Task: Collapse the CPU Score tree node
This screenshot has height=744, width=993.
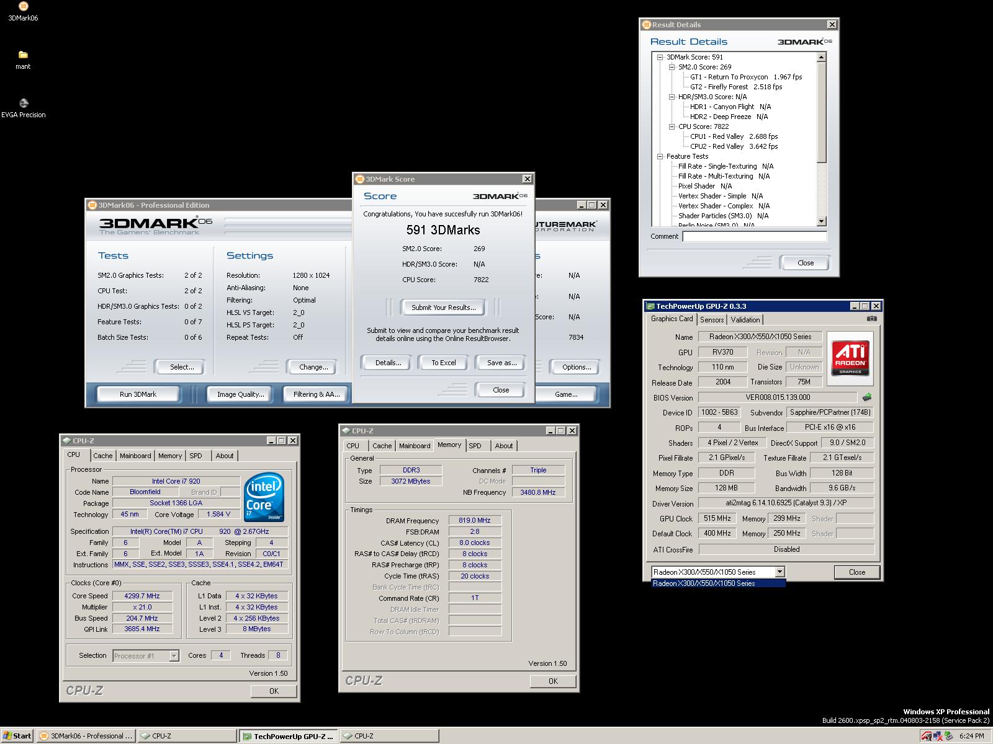Action: point(672,126)
